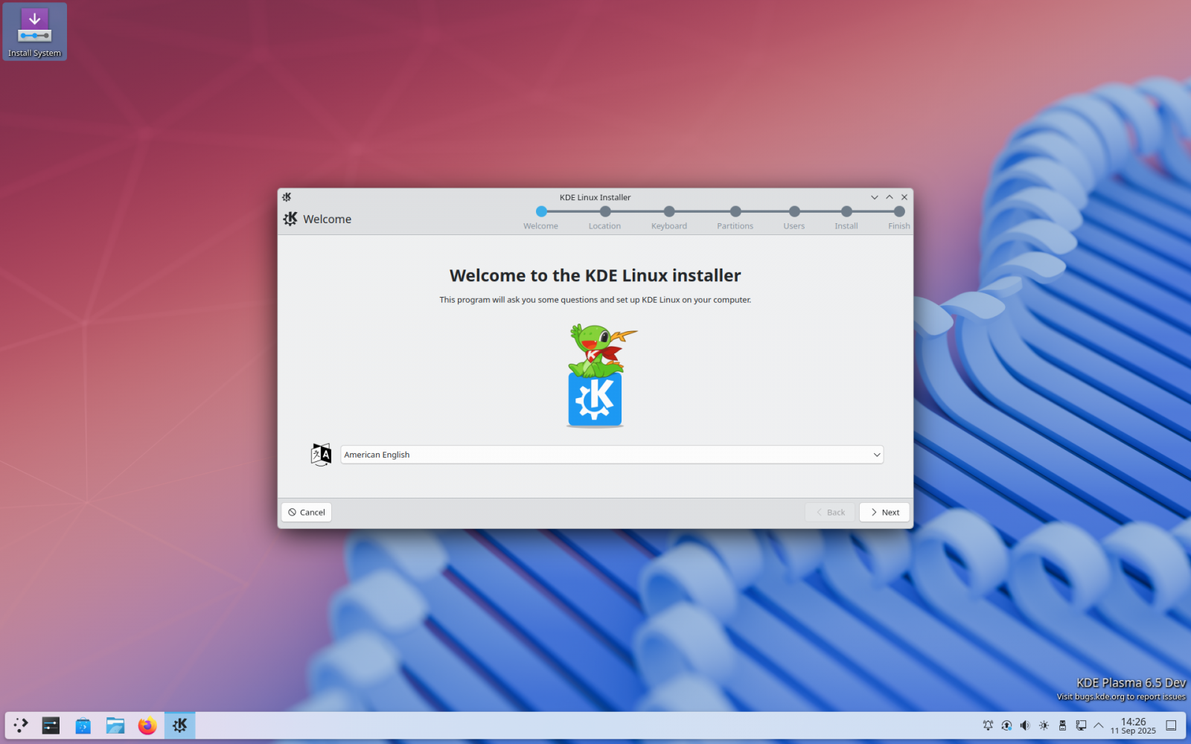1191x744 pixels.
Task: Open the Application Launcher in the taskbar
Action: 21,725
